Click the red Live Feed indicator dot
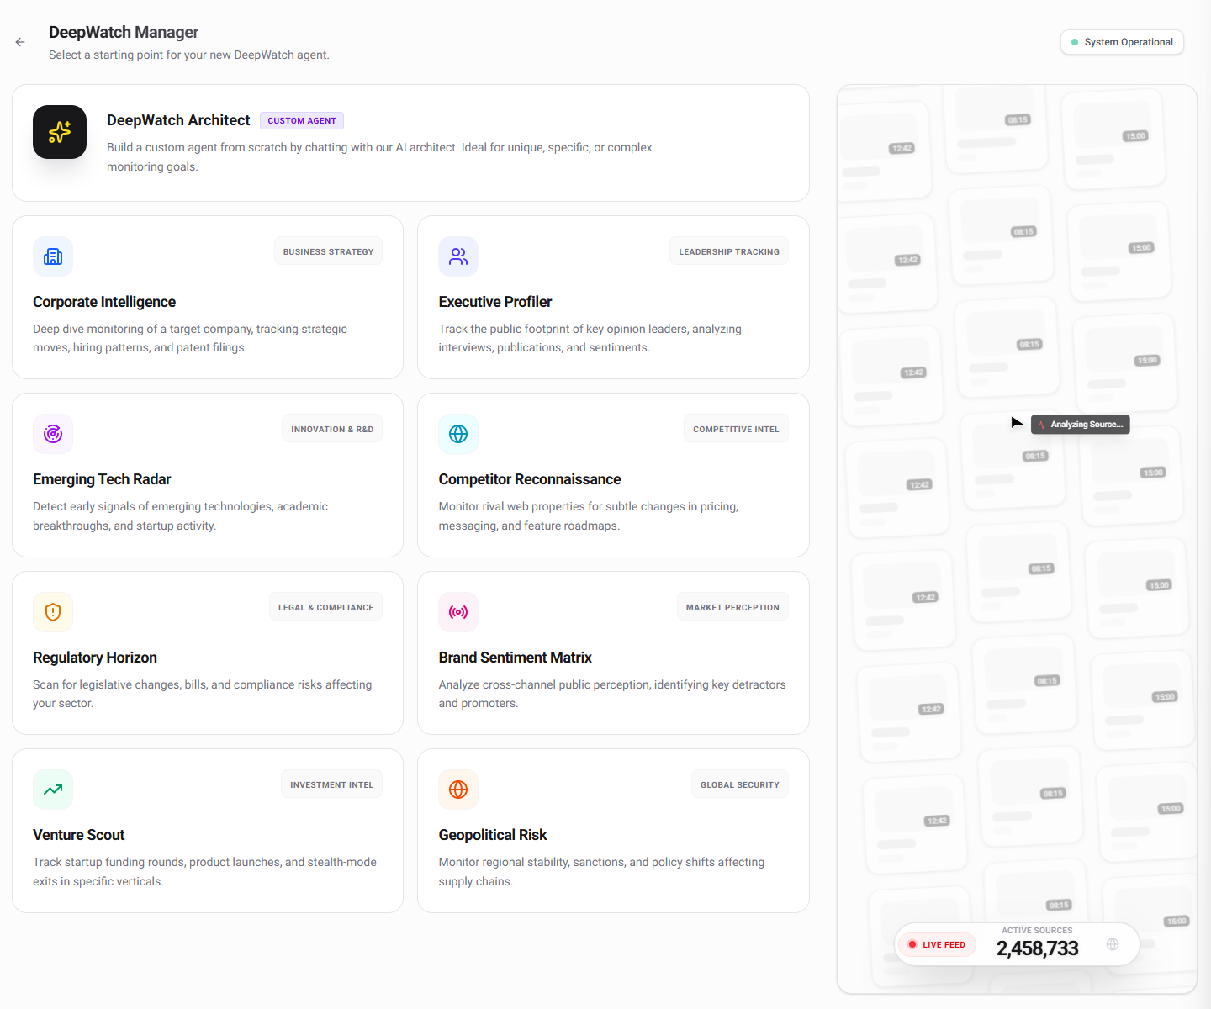 912,944
